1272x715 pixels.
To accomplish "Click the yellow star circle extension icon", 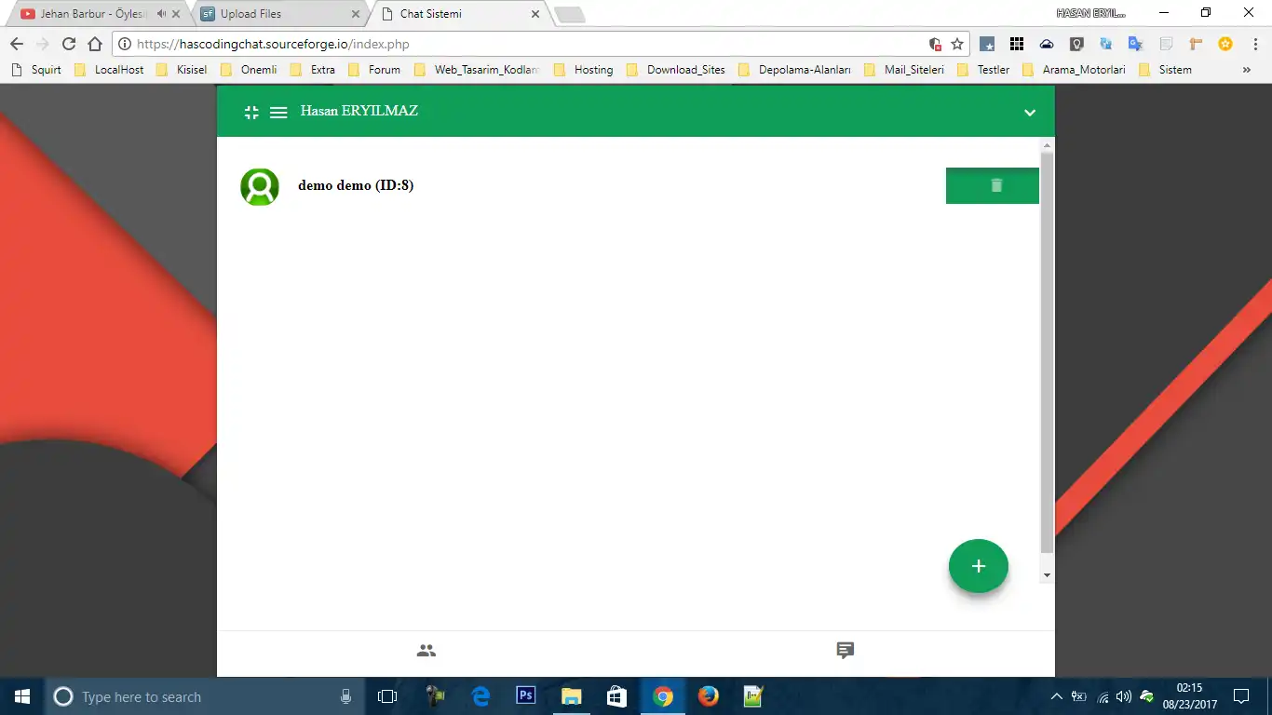I will (1225, 44).
